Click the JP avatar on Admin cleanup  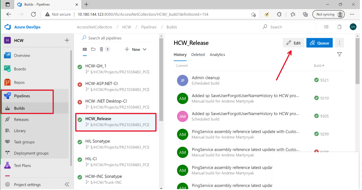coord(183,80)
